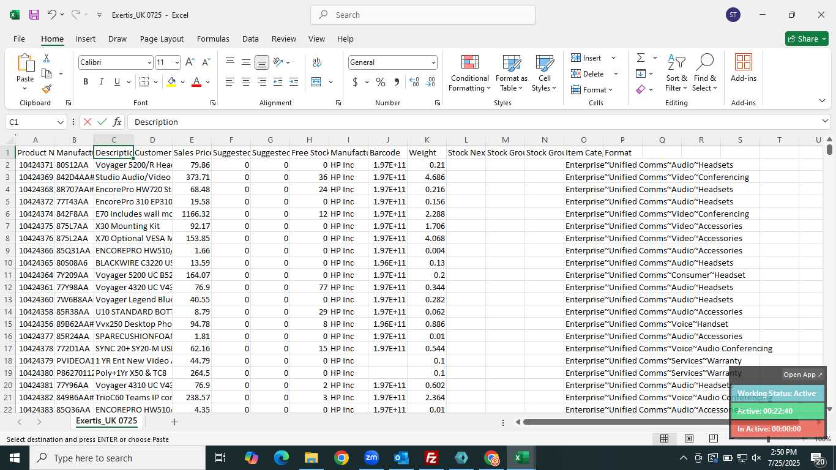The image size is (836, 470).
Task: Click the Font Color red swatch
Action: 196,82
